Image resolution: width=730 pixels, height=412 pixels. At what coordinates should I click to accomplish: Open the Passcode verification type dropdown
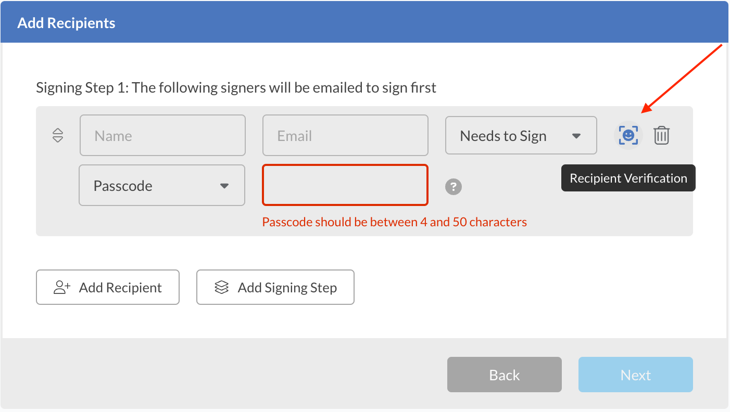[x=161, y=185]
